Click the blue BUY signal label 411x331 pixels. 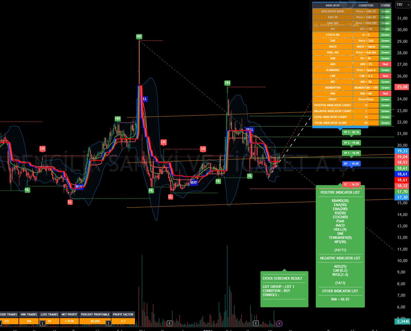coord(194,182)
